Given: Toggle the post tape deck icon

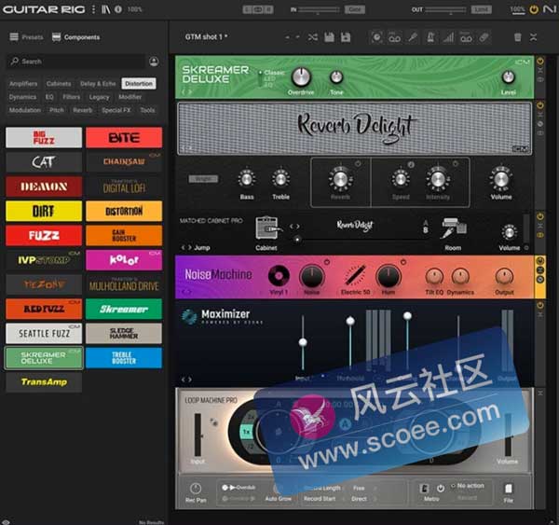Looking at the screenshot, I should pyautogui.click(x=466, y=37).
